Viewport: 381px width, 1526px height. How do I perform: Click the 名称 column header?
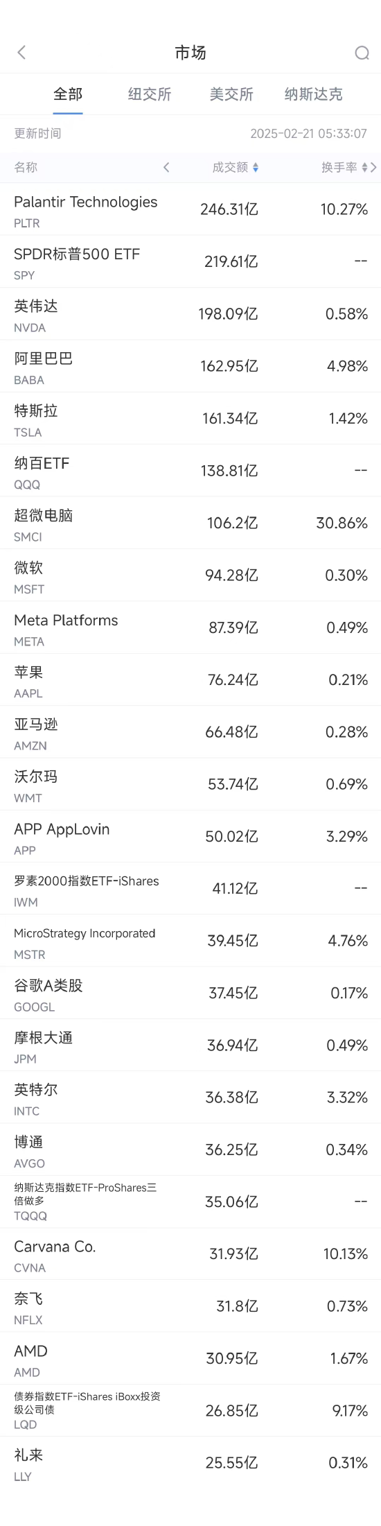26,167
